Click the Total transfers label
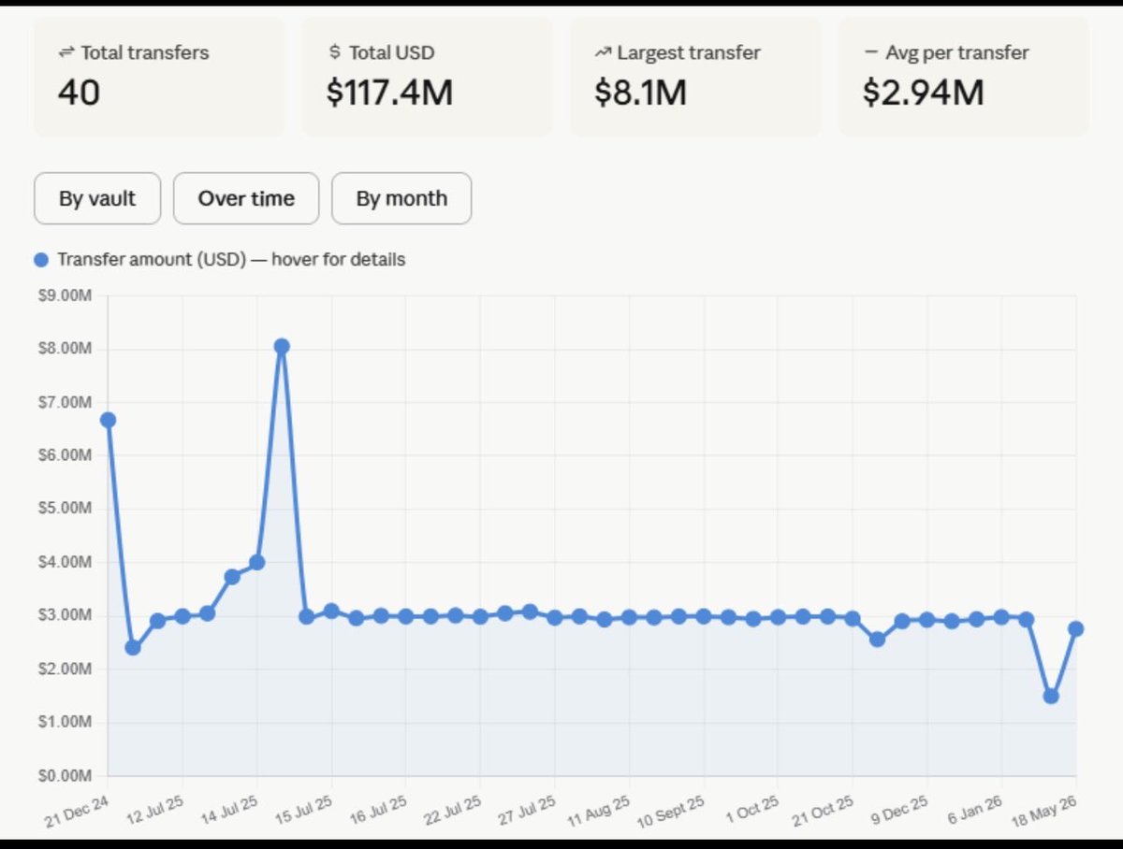This screenshot has width=1123, height=849. coord(145,53)
